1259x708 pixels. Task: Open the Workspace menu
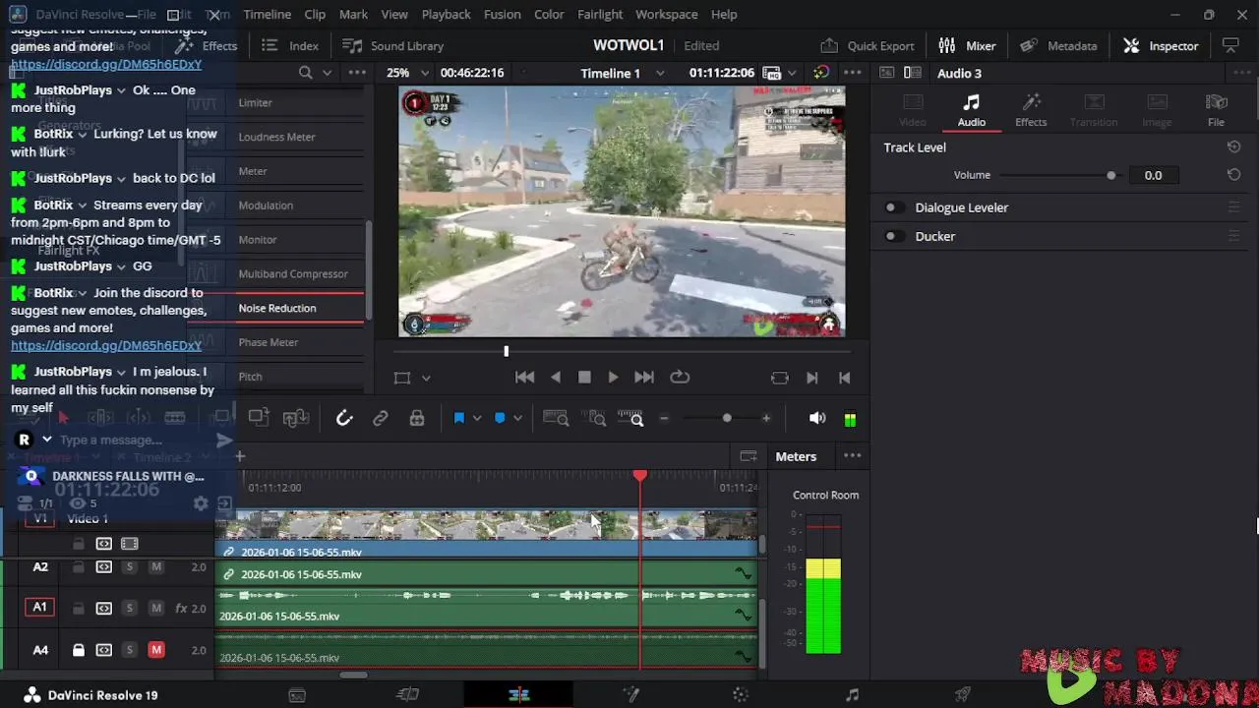point(666,14)
